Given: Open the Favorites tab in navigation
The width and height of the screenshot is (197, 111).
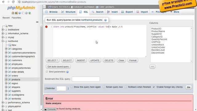Looking at the screenshot, I should pyautogui.click(x=16, y=18).
